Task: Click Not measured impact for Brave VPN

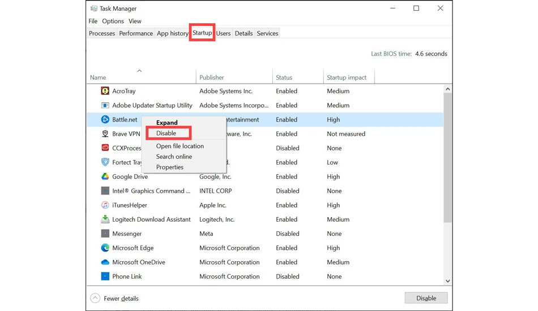Action: 346,134
